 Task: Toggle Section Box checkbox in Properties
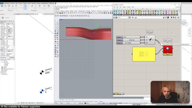click(7, 48)
